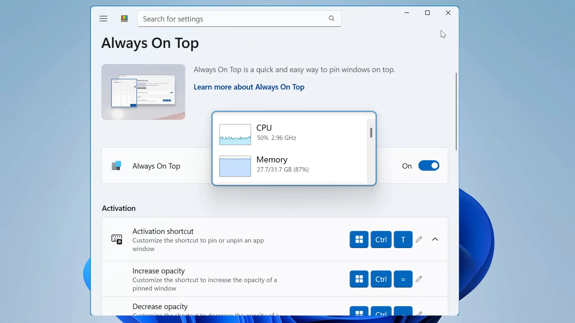
Task: Focus the Search for settings field
Action: [239, 19]
